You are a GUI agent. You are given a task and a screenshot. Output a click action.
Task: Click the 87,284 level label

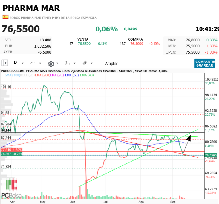(6, 124)
